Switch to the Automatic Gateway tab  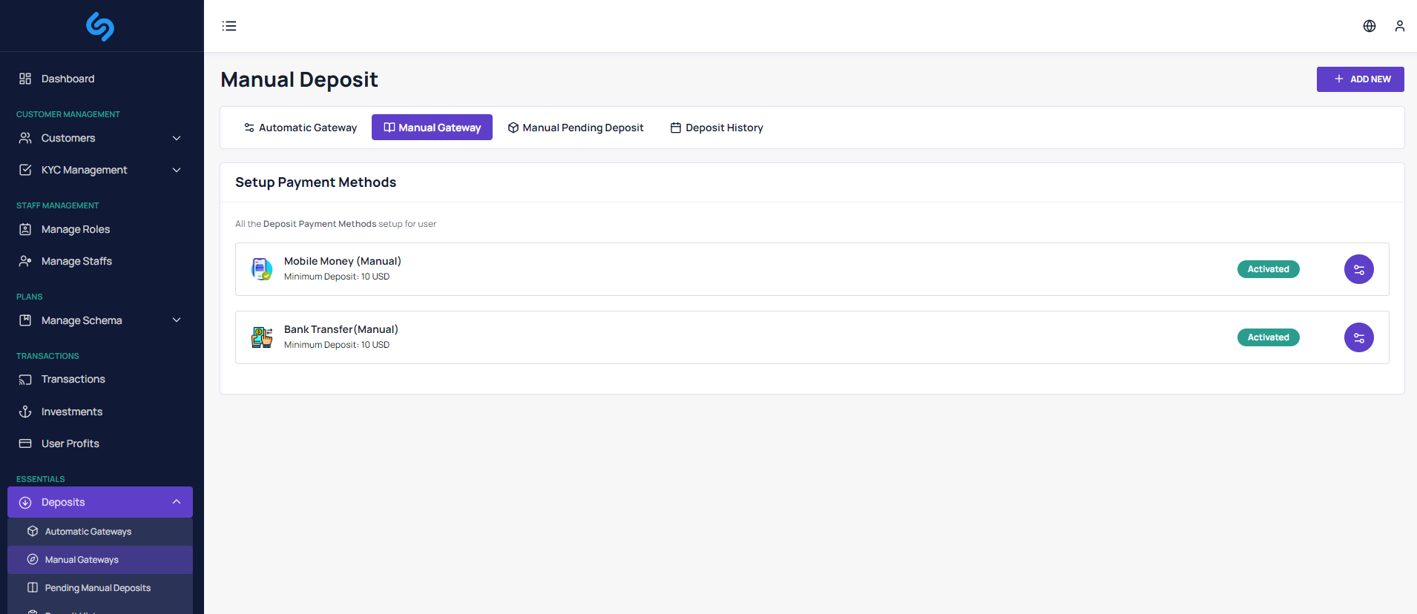coord(300,128)
